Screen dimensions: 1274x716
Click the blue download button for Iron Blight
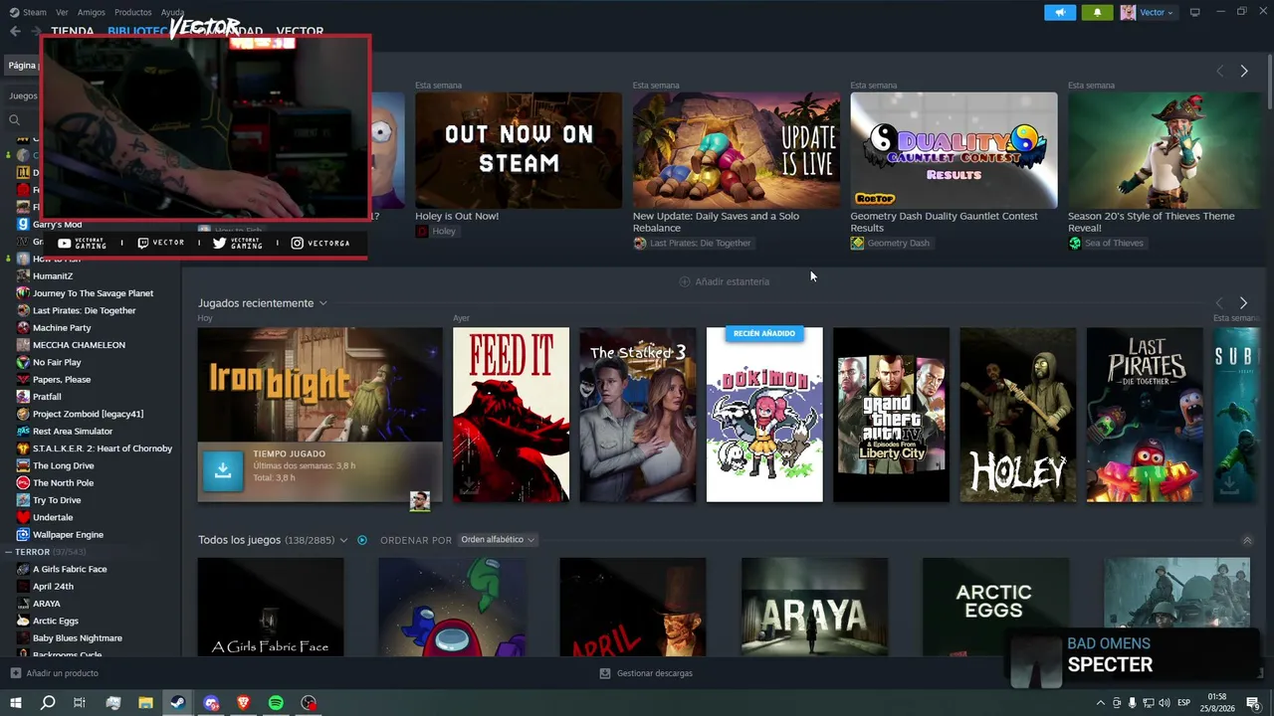[x=223, y=471]
